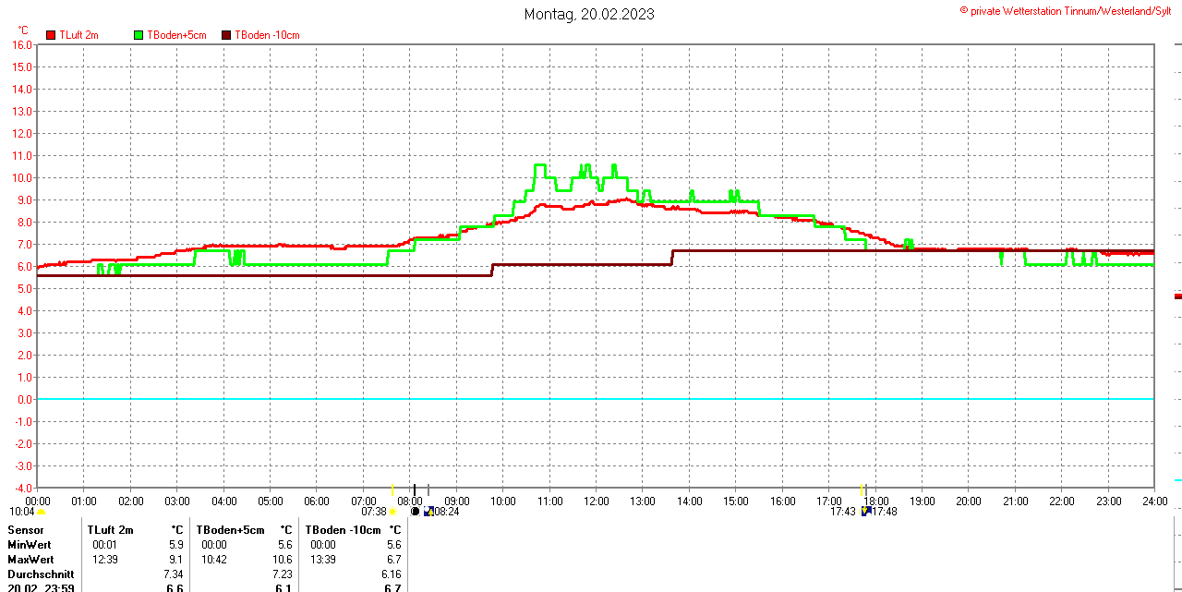1182x592 pixels.
Task: Click the dark red TBoden -10cm legend square
Action: pyautogui.click(x=227, y=35)
